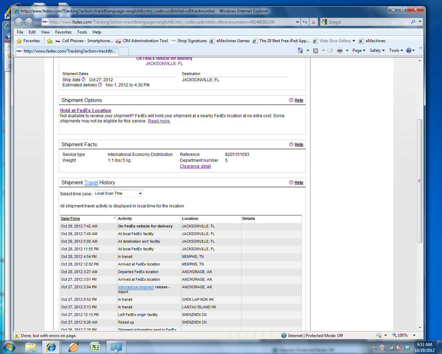Click Help in Shipment Options section
This screenshot has width=442, height=354.
tap(299, 100)
